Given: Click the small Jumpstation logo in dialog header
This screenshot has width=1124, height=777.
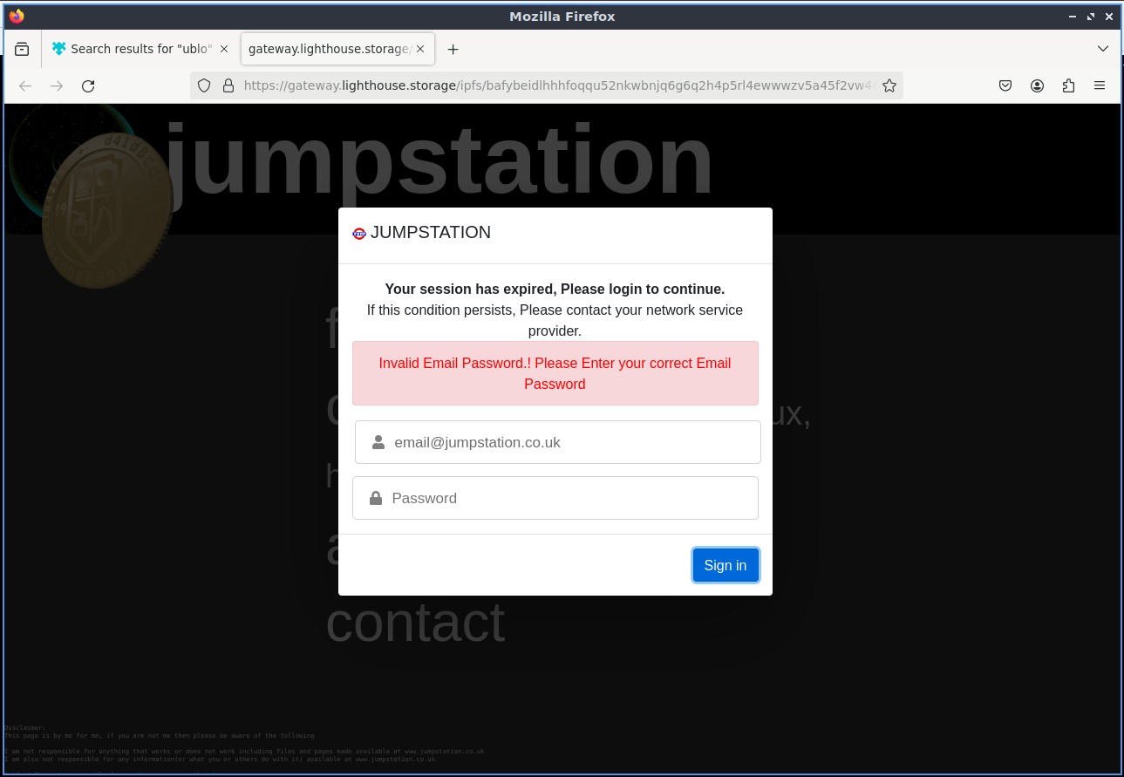Looking at the screenshot, I should pyautogui.click(x=359, y=233).
